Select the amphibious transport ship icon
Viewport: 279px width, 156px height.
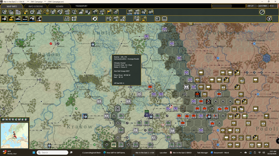point(25,19)
